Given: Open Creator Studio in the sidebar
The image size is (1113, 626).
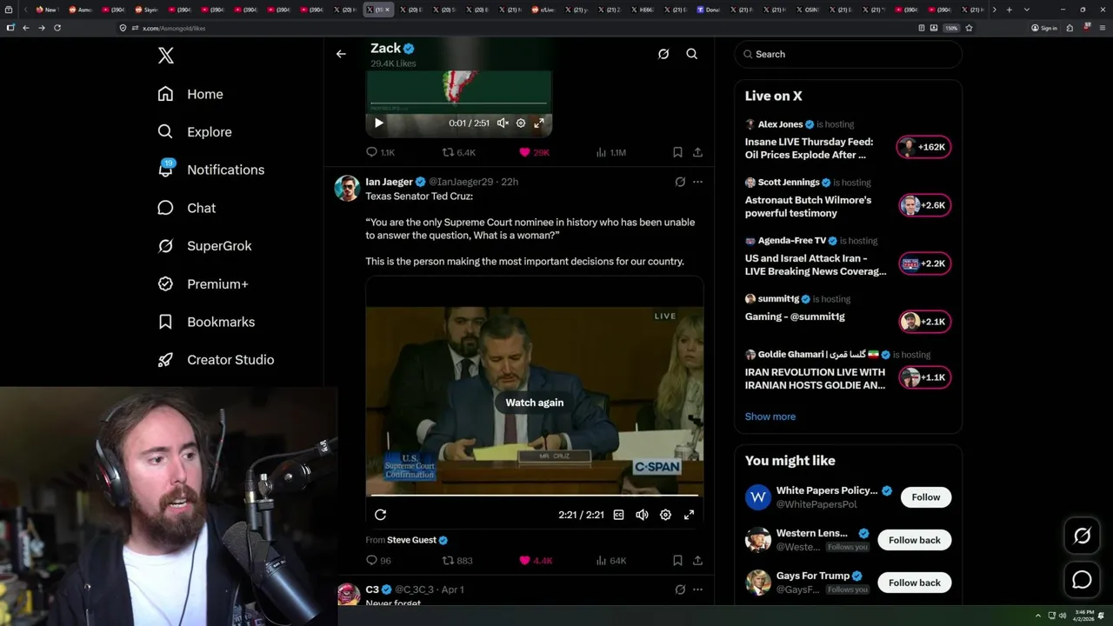Looking at the screenshot, I should (x=216, y=360).
